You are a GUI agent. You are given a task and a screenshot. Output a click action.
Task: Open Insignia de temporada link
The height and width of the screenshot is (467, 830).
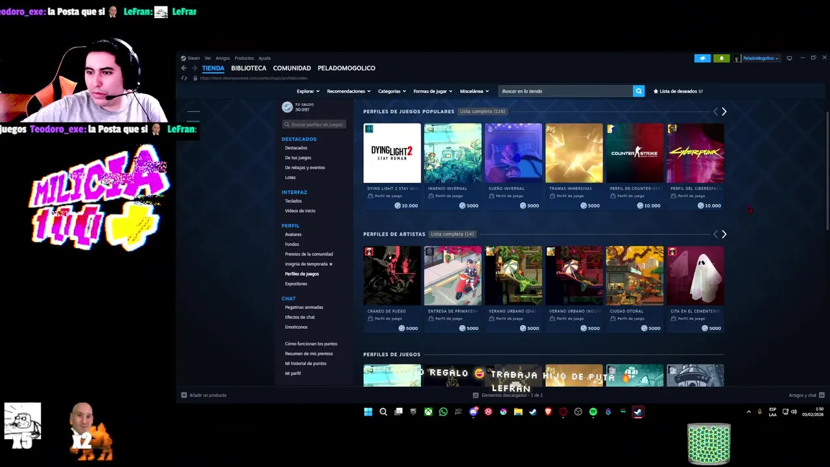tap(309, 264)
